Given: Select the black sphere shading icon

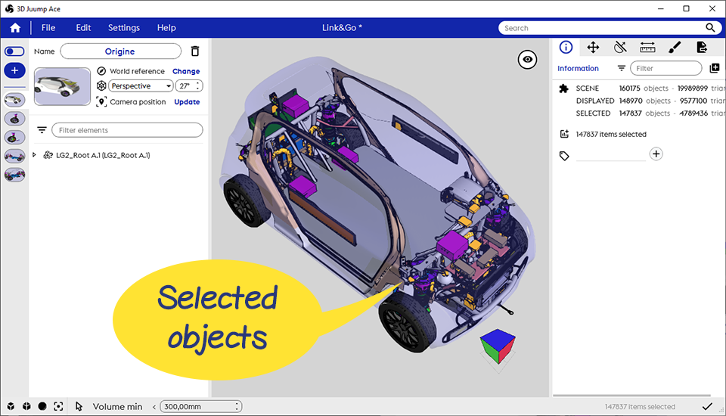Looking at the screenshot, I should [x=42, y=406].
